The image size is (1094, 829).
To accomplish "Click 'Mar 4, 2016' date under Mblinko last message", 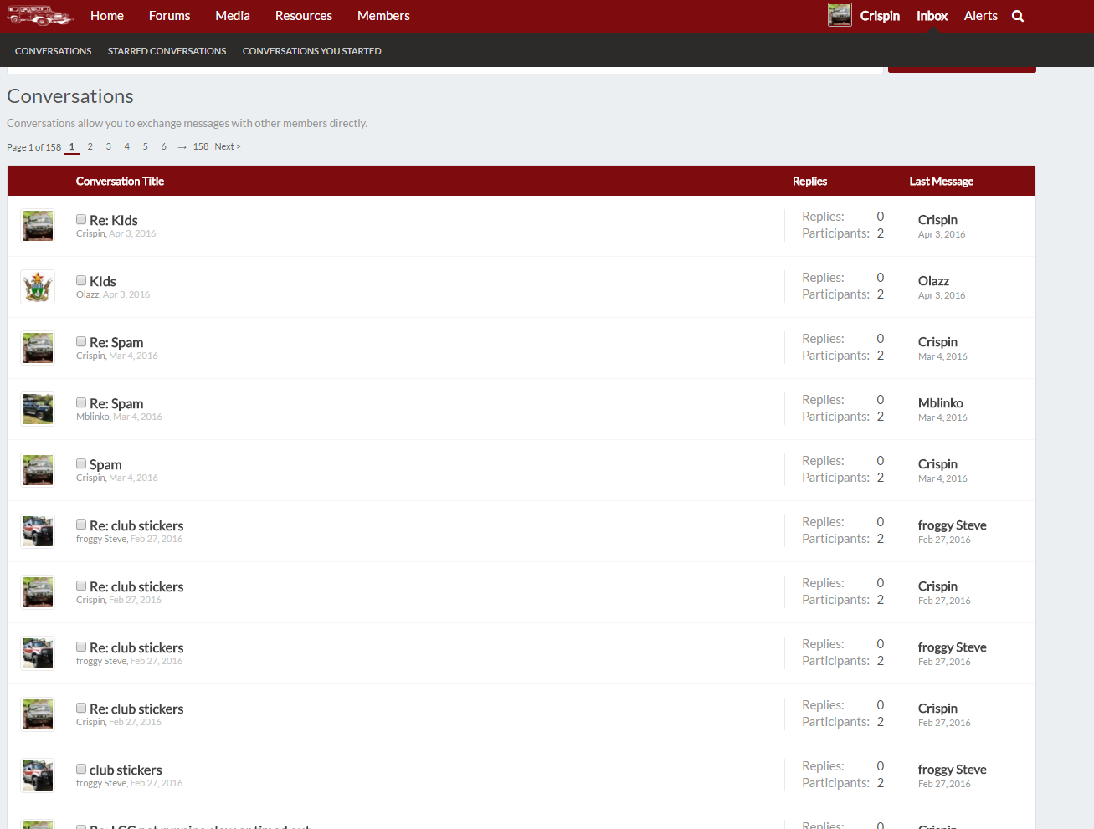I will pyautogui.click(x=942, y=417).
